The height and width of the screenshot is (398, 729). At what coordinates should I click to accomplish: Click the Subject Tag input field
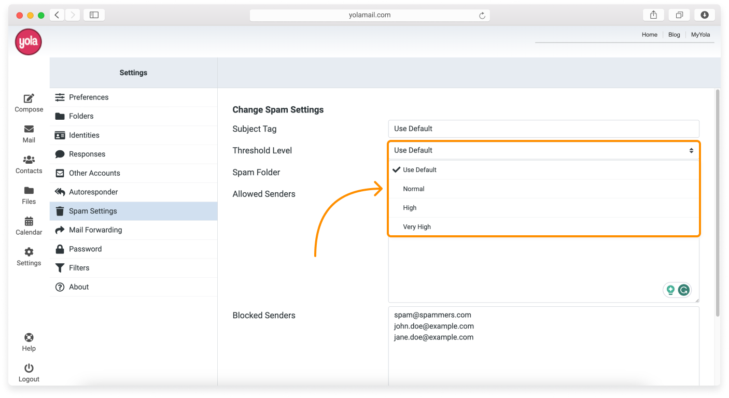tap(543, 129)
